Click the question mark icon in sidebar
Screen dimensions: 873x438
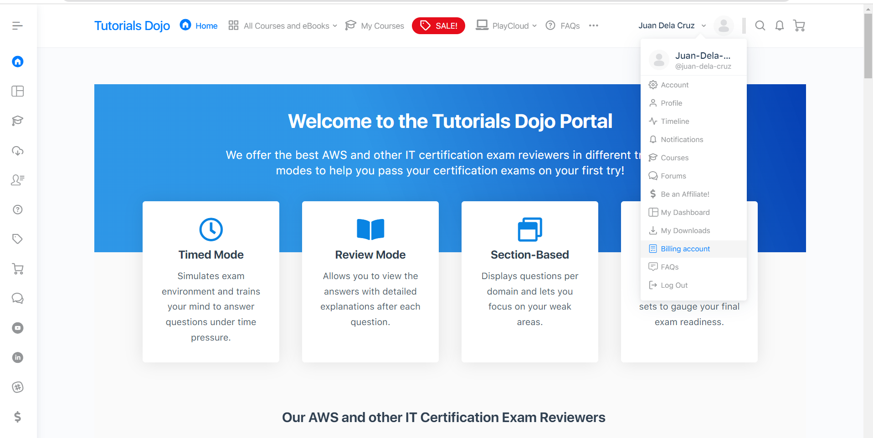pos(18,209)
